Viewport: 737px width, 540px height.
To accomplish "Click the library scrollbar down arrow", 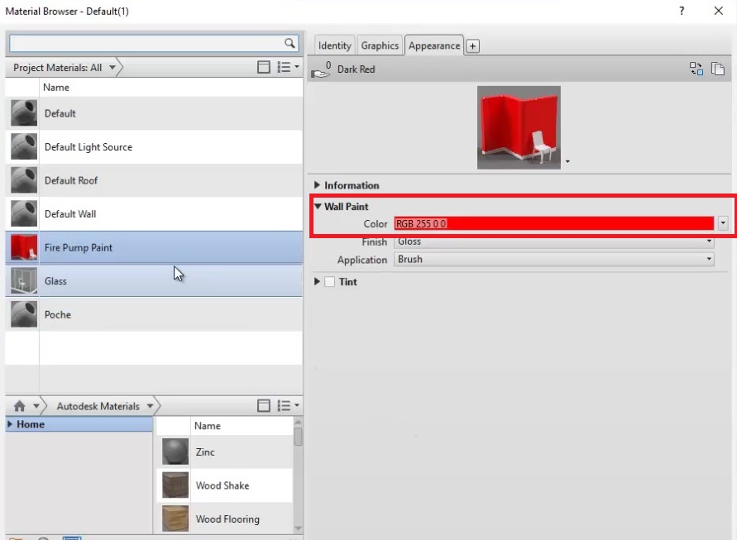I will coord(298,528).
